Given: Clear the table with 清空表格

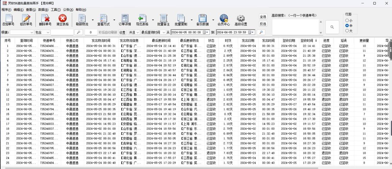Looking at the screenshot, I should tap(63, 20).
